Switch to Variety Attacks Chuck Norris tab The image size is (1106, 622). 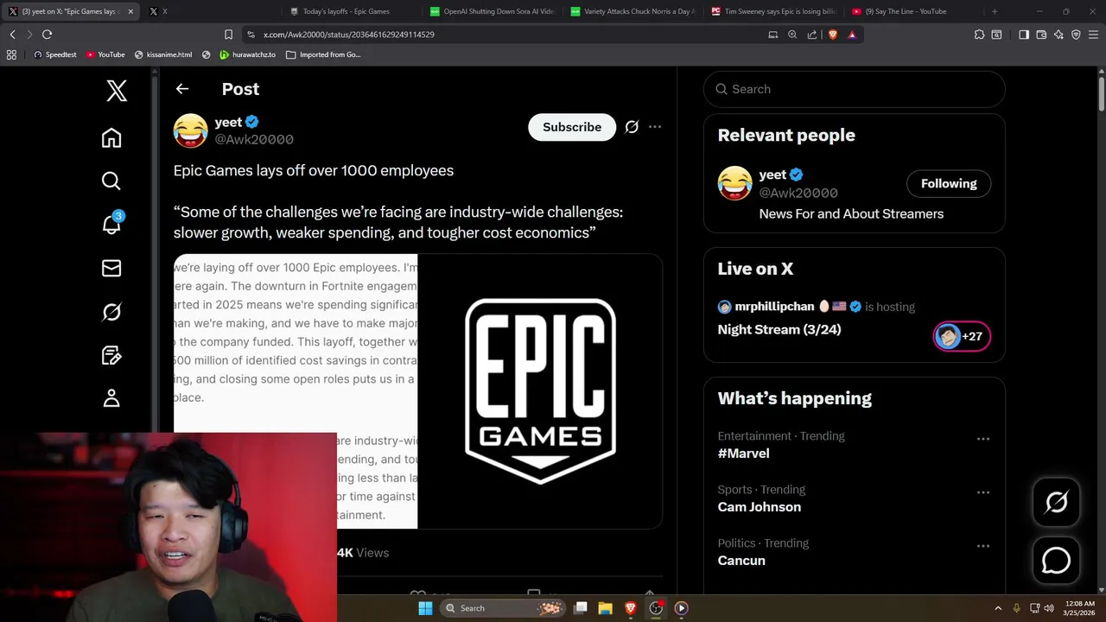point(632,11)
